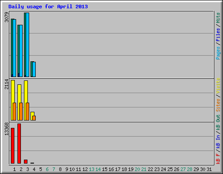Image resolution: width=223 pixels, height=174 pixels.
Task: Click the day 2 orange sites bar
Action: tap(21, 111)
